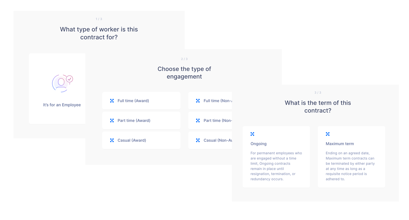Choose the Maximum term contract heading
This screenshot has width=409, height=220.
point(340,144)
